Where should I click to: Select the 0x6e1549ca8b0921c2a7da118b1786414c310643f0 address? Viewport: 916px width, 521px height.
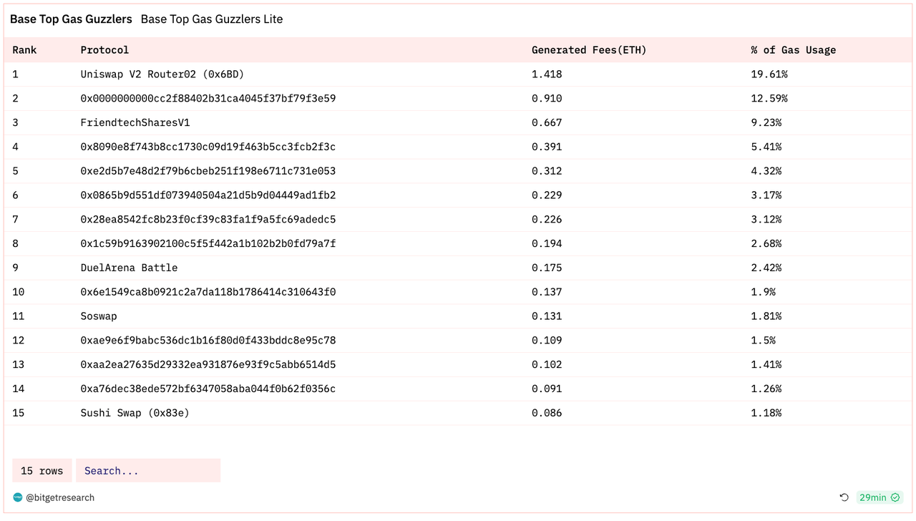click(x=208, y=292)
